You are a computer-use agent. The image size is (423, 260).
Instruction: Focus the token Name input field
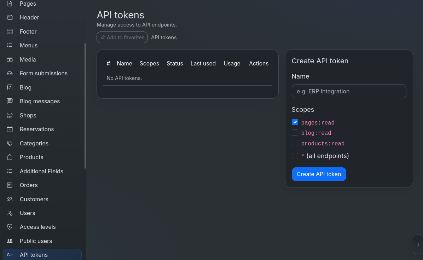point(349,91)
